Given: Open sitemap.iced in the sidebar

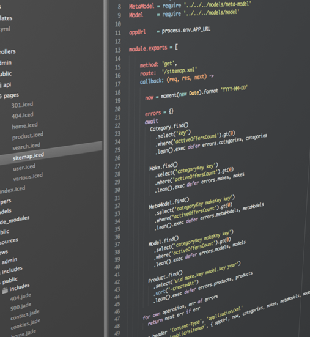Looking at the screenshot, I should pos(28,156).
